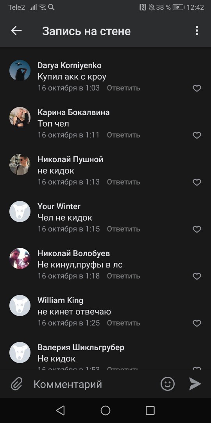The image size is (211, 423).
Task: Tap Android recent apps square button
Action: [x=150, y=410]
